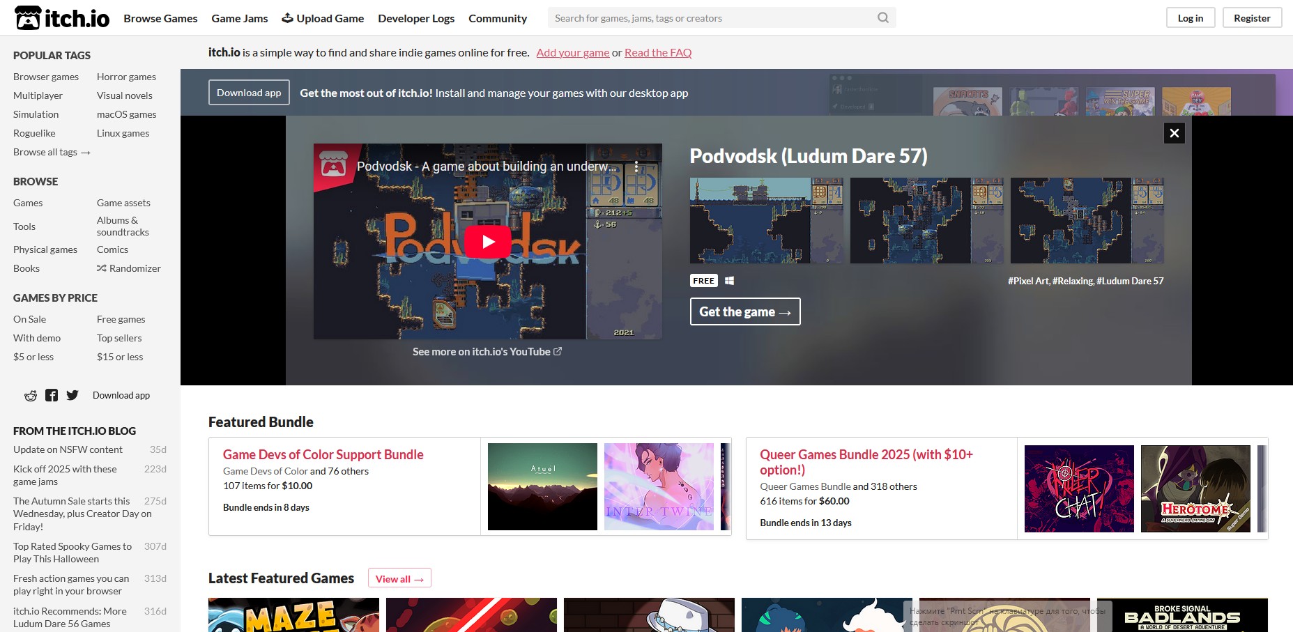
Task: Click View all for Latest Featured Games
Action: coord(399,578)
